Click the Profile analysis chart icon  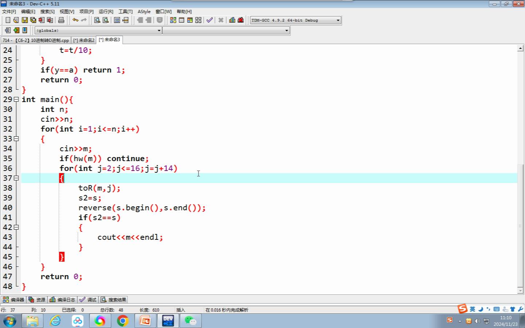pos(232,20)
